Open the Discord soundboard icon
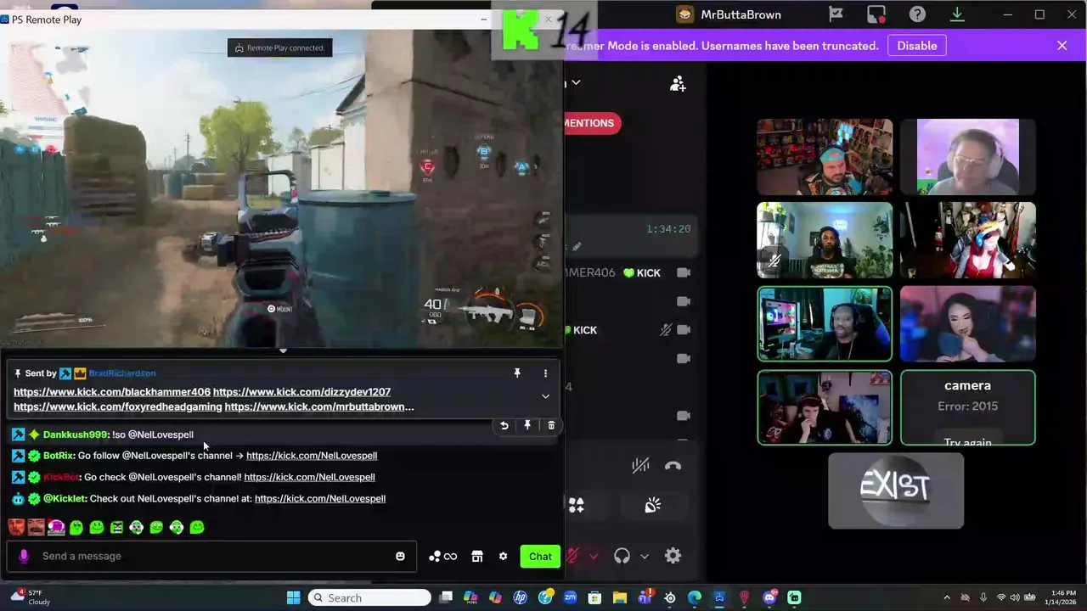The height and width of the screenshot is (611, 1087). coord(652,506)
